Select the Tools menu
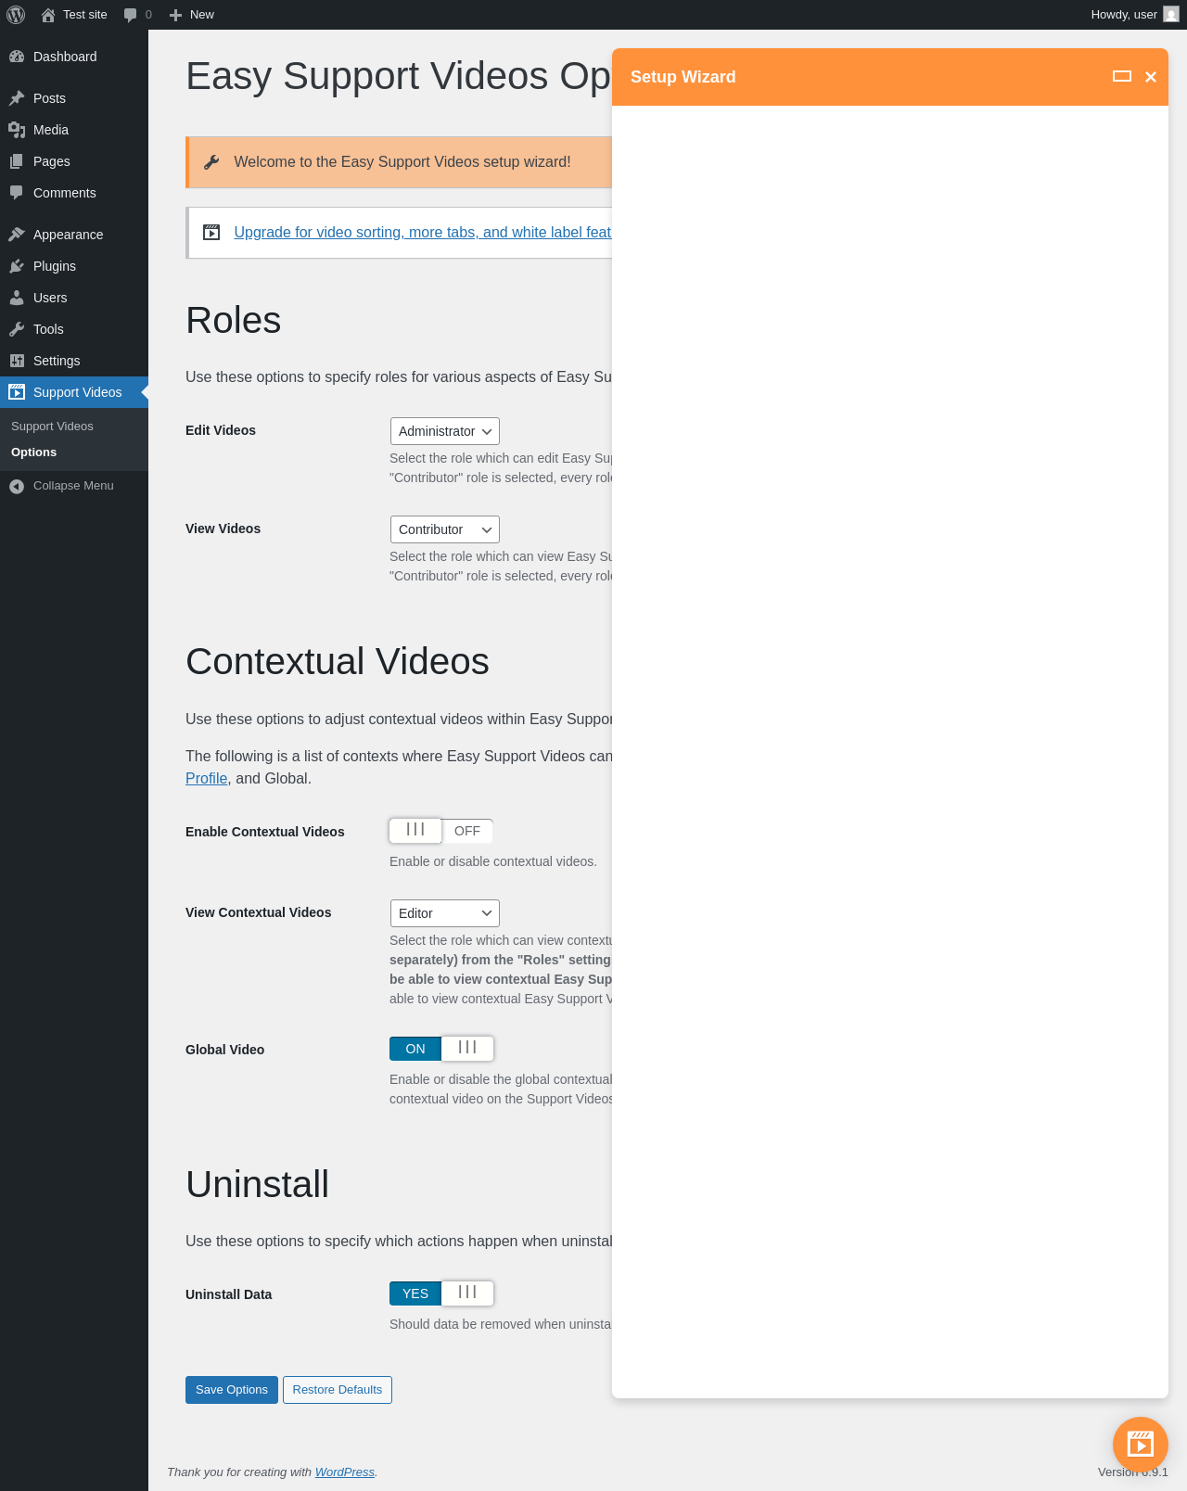The width and height of the screenshot is (1187, 1491). (x=74, y=329)
